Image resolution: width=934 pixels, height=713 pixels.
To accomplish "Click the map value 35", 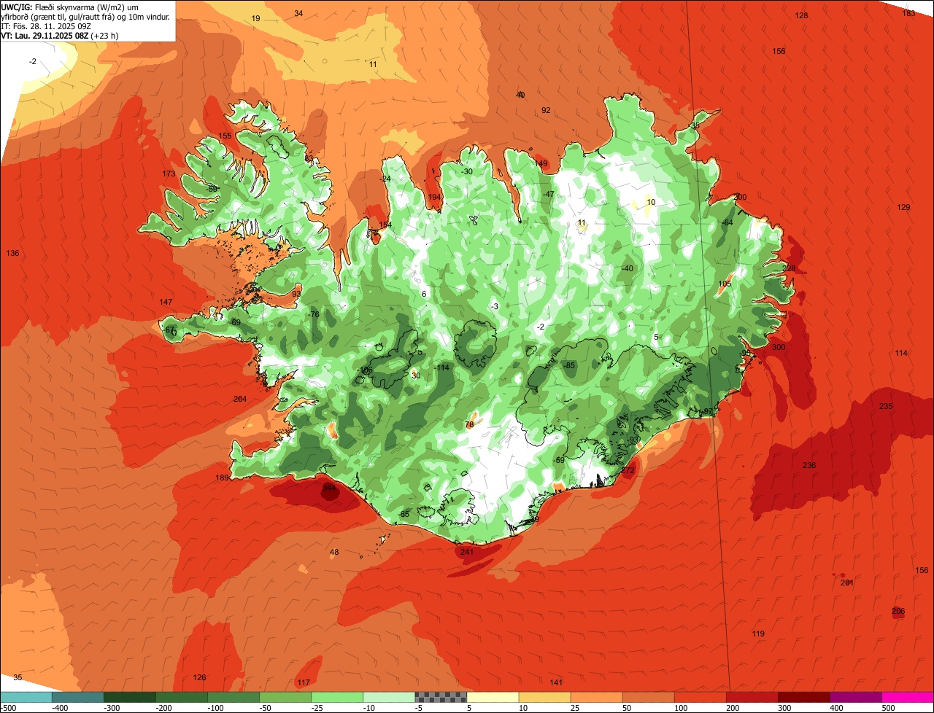I will pos(18,677).
